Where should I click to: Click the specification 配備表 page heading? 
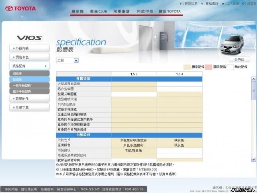click(x=81, y=45)
